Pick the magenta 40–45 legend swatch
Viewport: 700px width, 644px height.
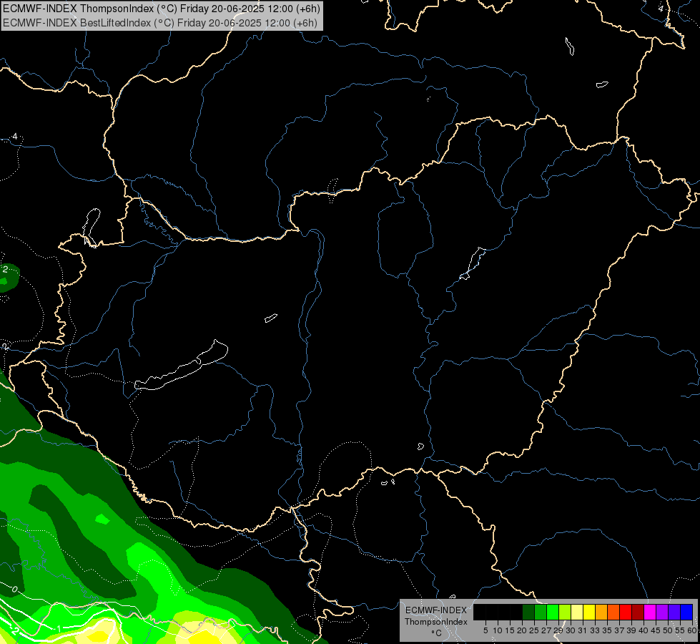(x=650, y=612)
